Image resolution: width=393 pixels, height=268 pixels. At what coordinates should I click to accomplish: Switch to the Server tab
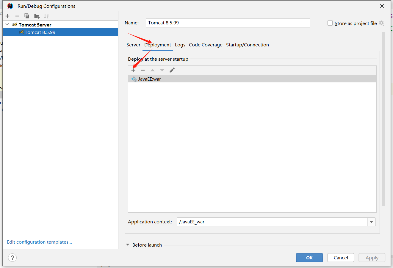(133, 45)
